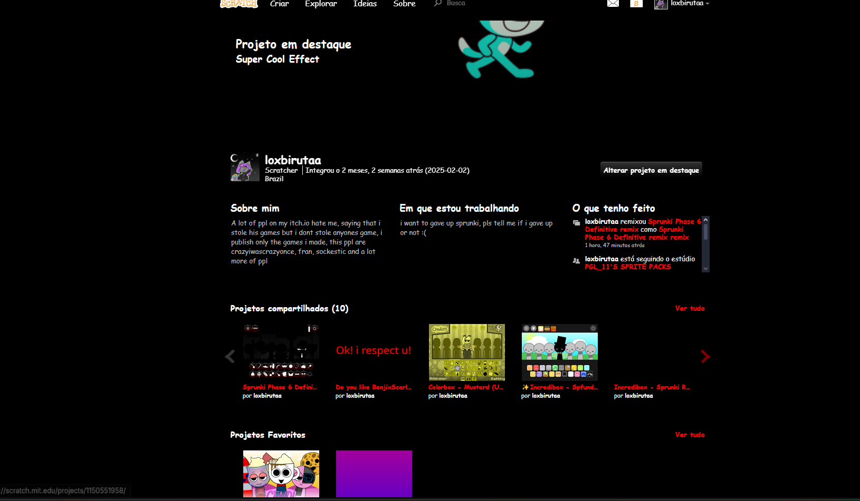Open the Ideias menu item

[365, 4]
